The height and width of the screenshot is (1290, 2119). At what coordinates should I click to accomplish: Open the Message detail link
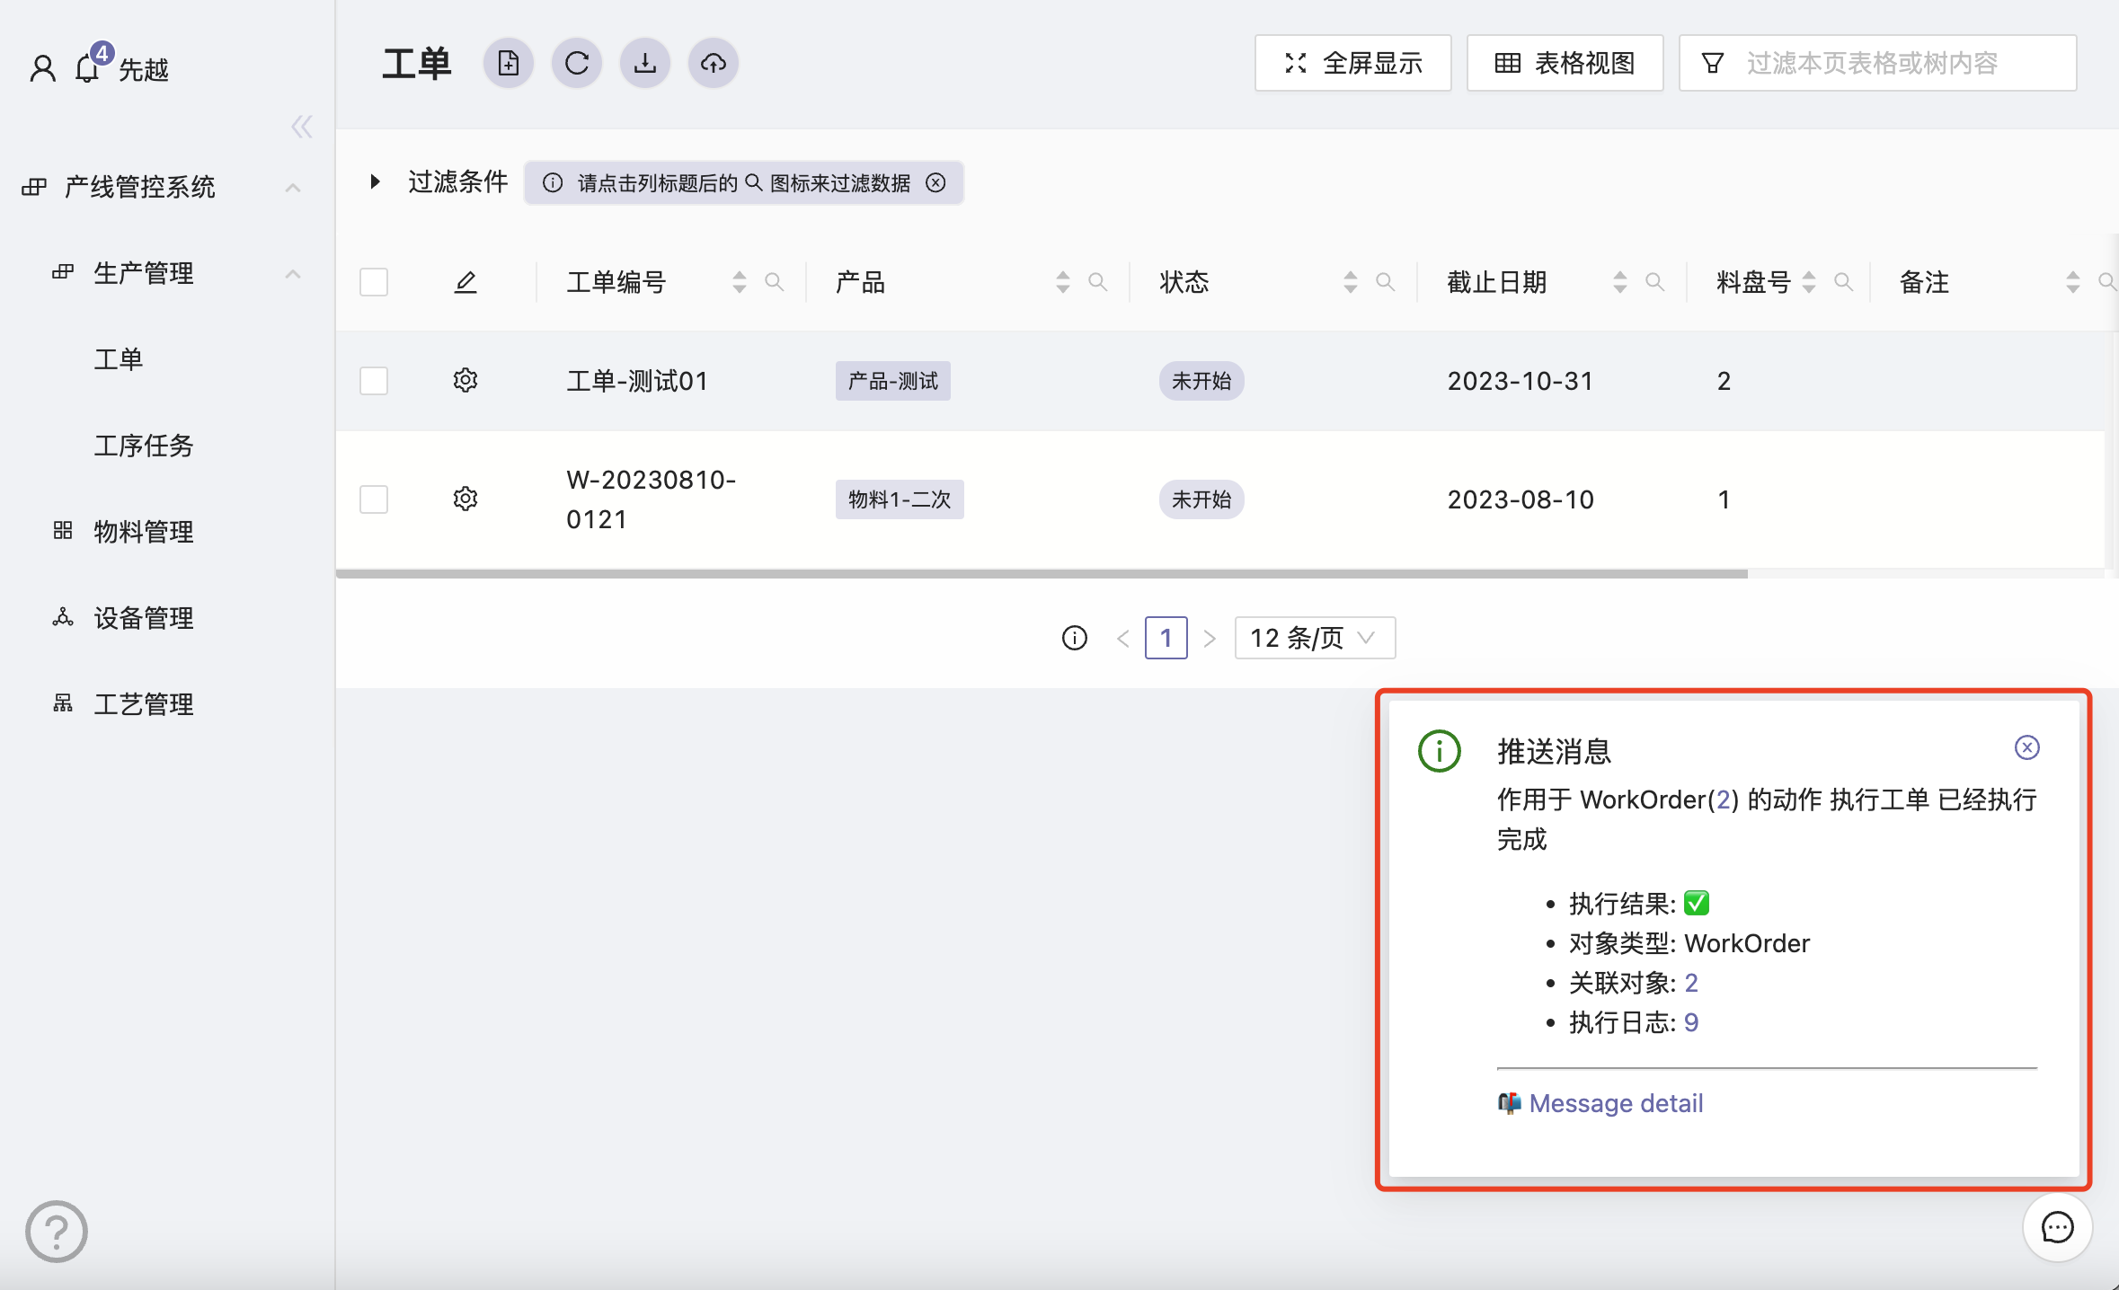1615,1103
